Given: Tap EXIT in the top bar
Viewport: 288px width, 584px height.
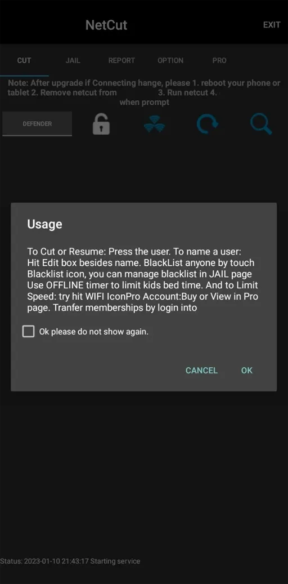Looking at the screenshot, I should (272, 25).
